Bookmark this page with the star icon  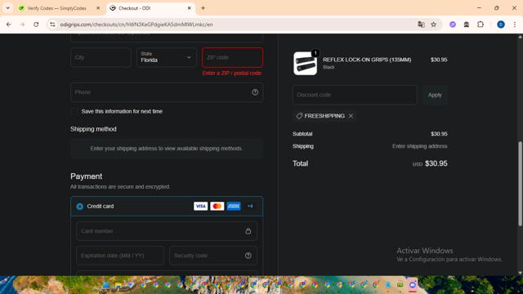[x=433, y=24]
